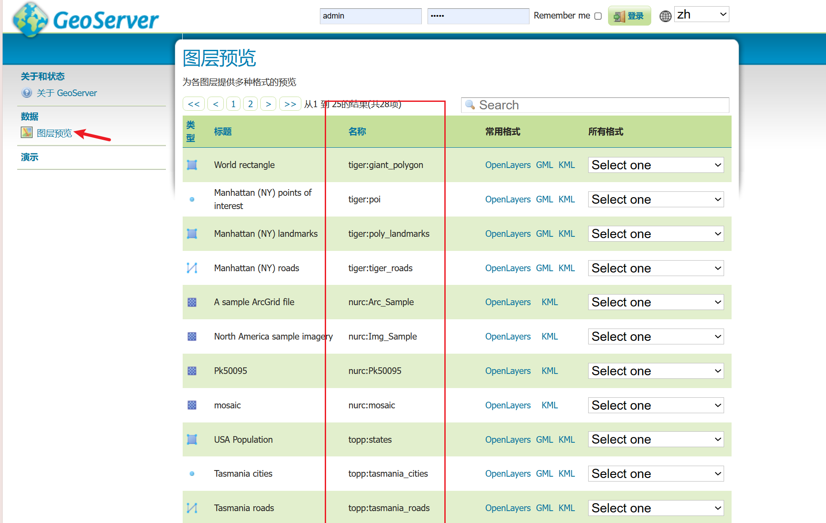Click the 图层预览 map icon in sidebar

(26, 133)
